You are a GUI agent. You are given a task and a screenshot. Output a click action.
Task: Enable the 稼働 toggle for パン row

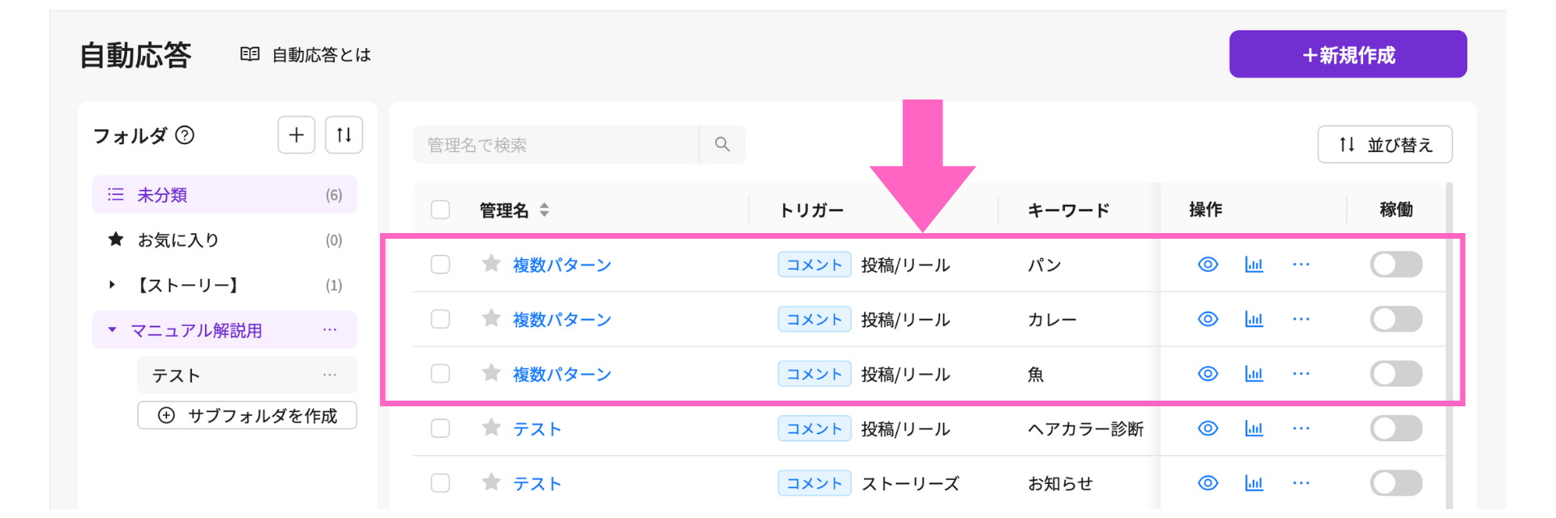point(1396,265)
